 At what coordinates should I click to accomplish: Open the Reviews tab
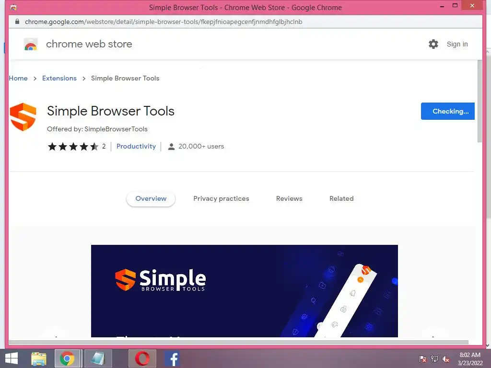(289, 198)
